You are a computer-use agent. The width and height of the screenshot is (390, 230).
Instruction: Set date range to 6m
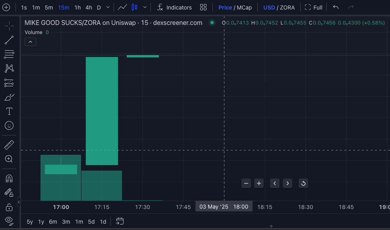click(x=53, y=222)
